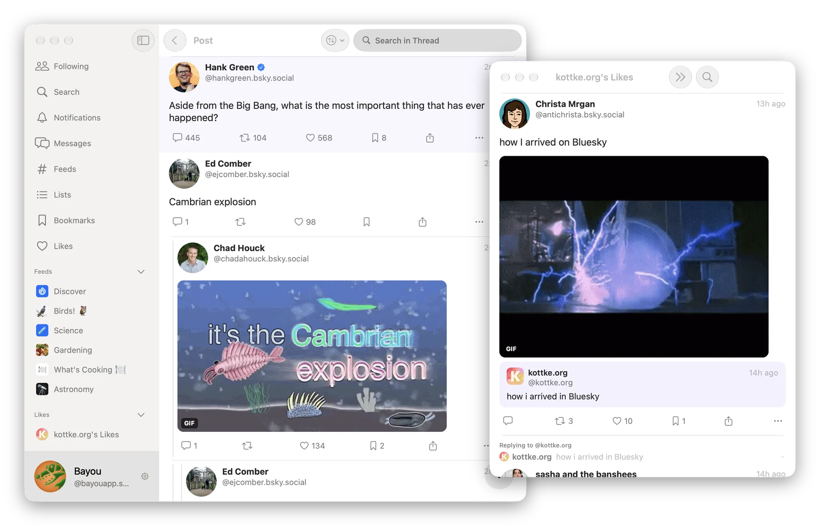
Task: Open more options on Christa Mrgan's post
Action: (x=778, y=421)
